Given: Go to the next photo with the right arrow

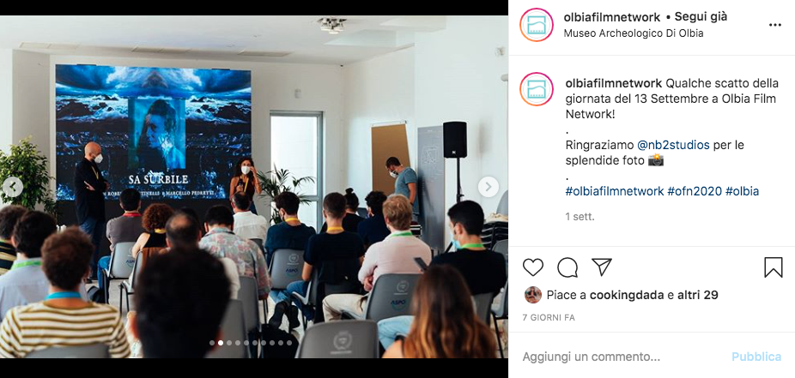Looking at the screenshot, I should tap(488, 187).
